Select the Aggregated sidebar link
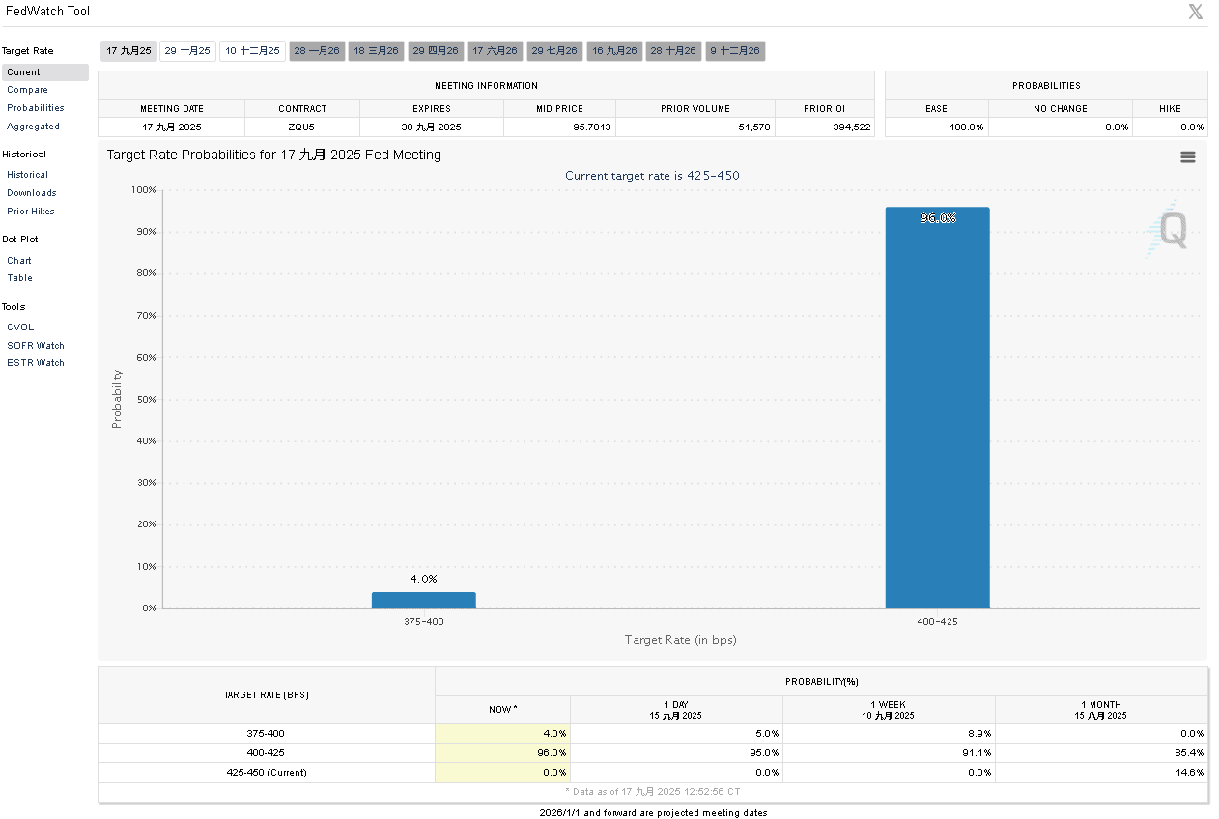 (x=33, y=127)
